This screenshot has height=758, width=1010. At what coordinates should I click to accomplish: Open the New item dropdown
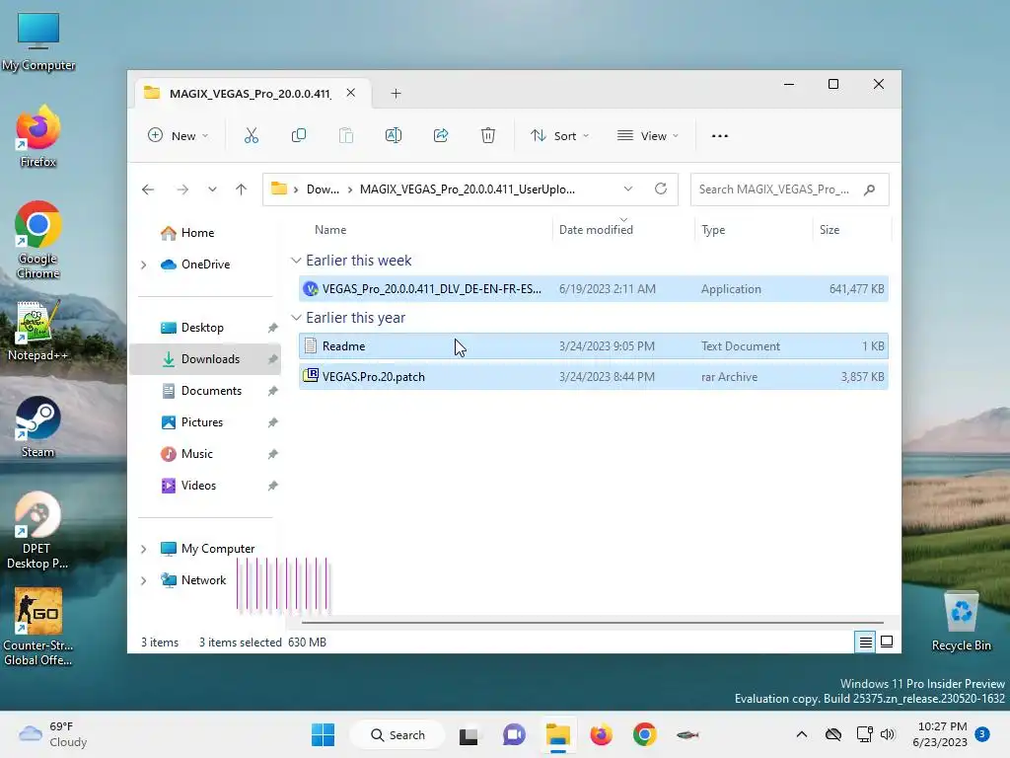pos(179,136)
